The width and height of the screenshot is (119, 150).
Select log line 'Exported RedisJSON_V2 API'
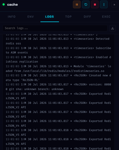coord(58,105)
